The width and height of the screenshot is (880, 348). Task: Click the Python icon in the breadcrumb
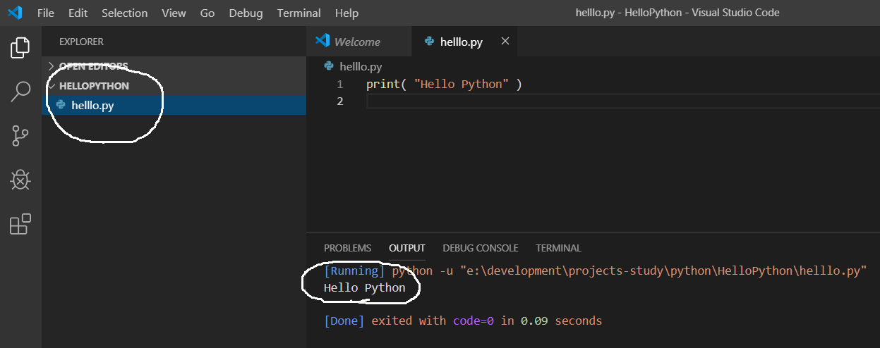(x=329, y=66)
